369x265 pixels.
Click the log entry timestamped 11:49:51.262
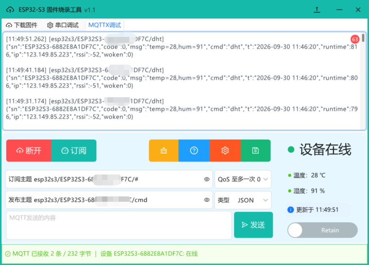click(182, 47)
